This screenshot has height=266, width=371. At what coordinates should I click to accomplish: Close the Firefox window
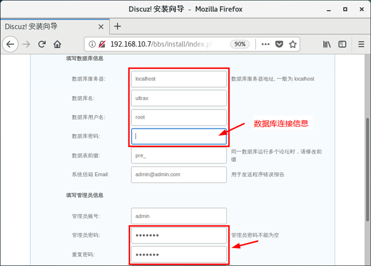[x=362, y=9]
